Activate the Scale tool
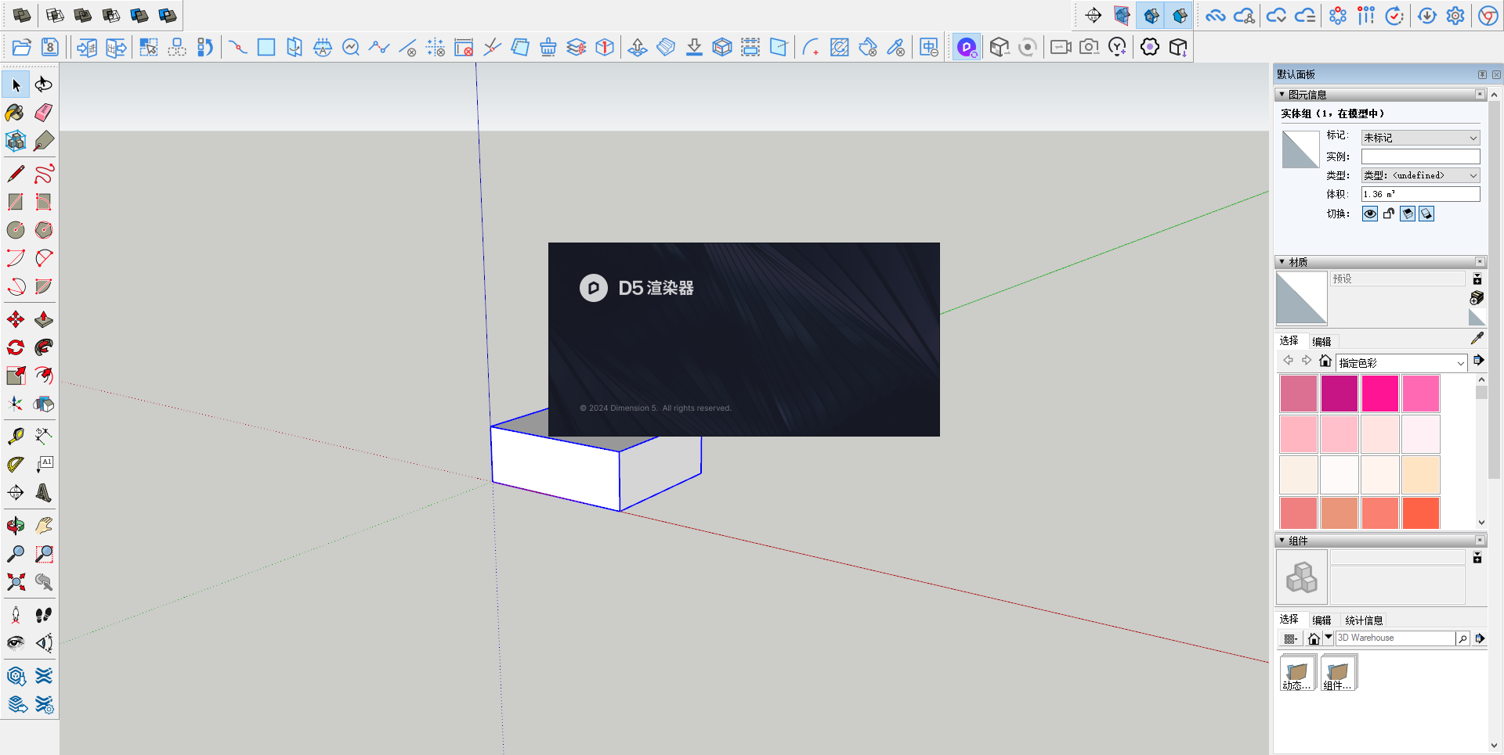 click(16, 376)
